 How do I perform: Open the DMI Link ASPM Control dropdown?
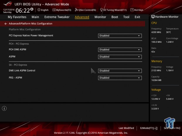[120, 71]
